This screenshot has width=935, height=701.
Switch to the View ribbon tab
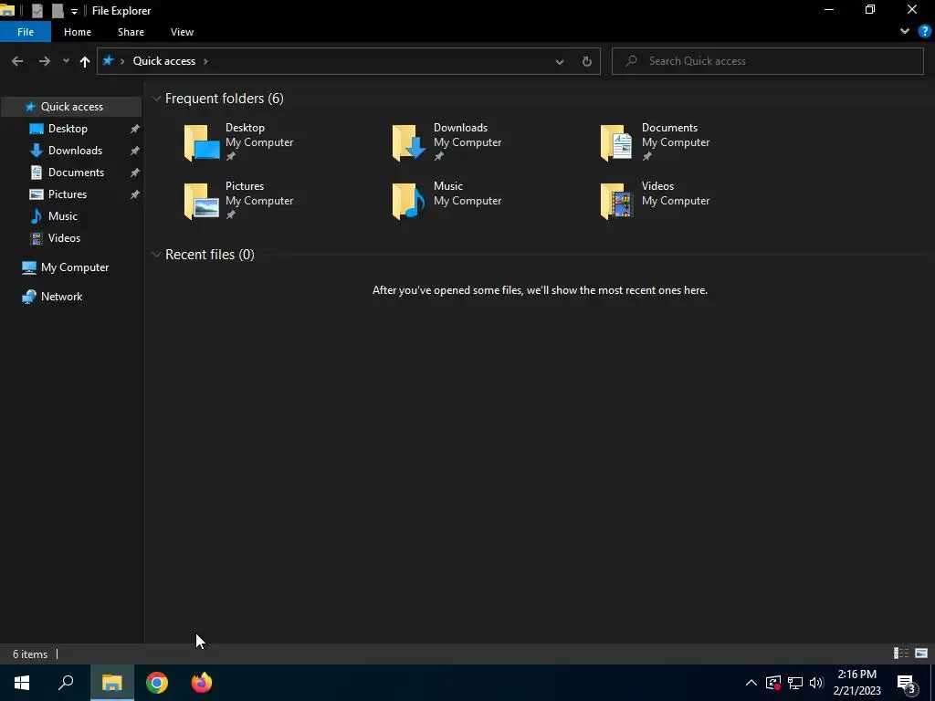pos(182,32)
